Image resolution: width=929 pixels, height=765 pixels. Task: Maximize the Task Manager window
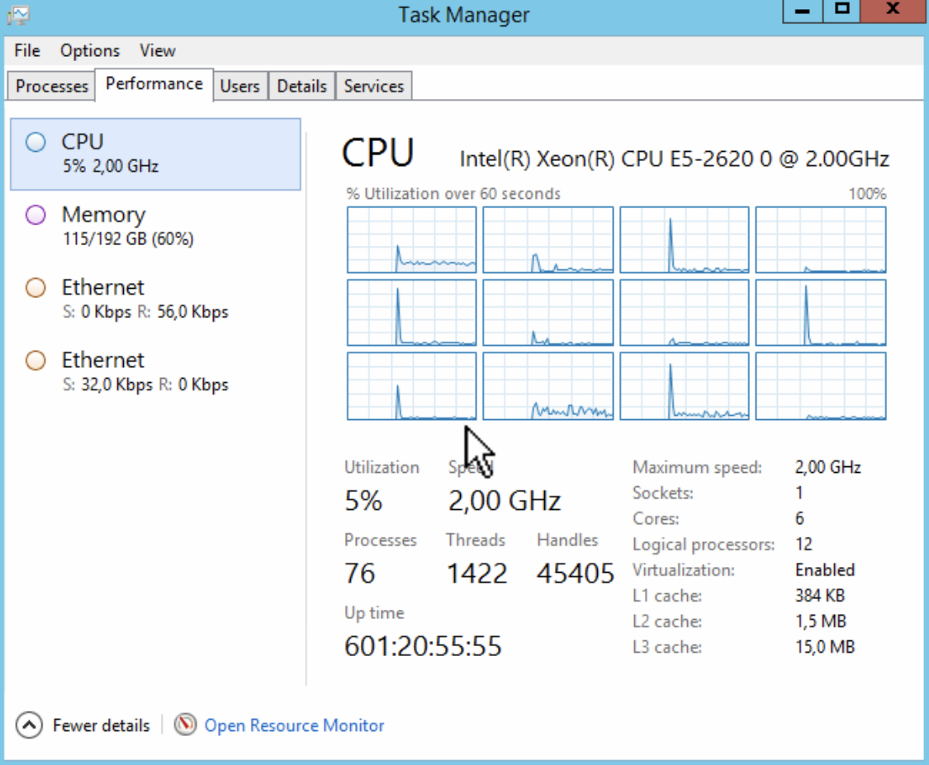pyautogui.click(x=841, y=11)
